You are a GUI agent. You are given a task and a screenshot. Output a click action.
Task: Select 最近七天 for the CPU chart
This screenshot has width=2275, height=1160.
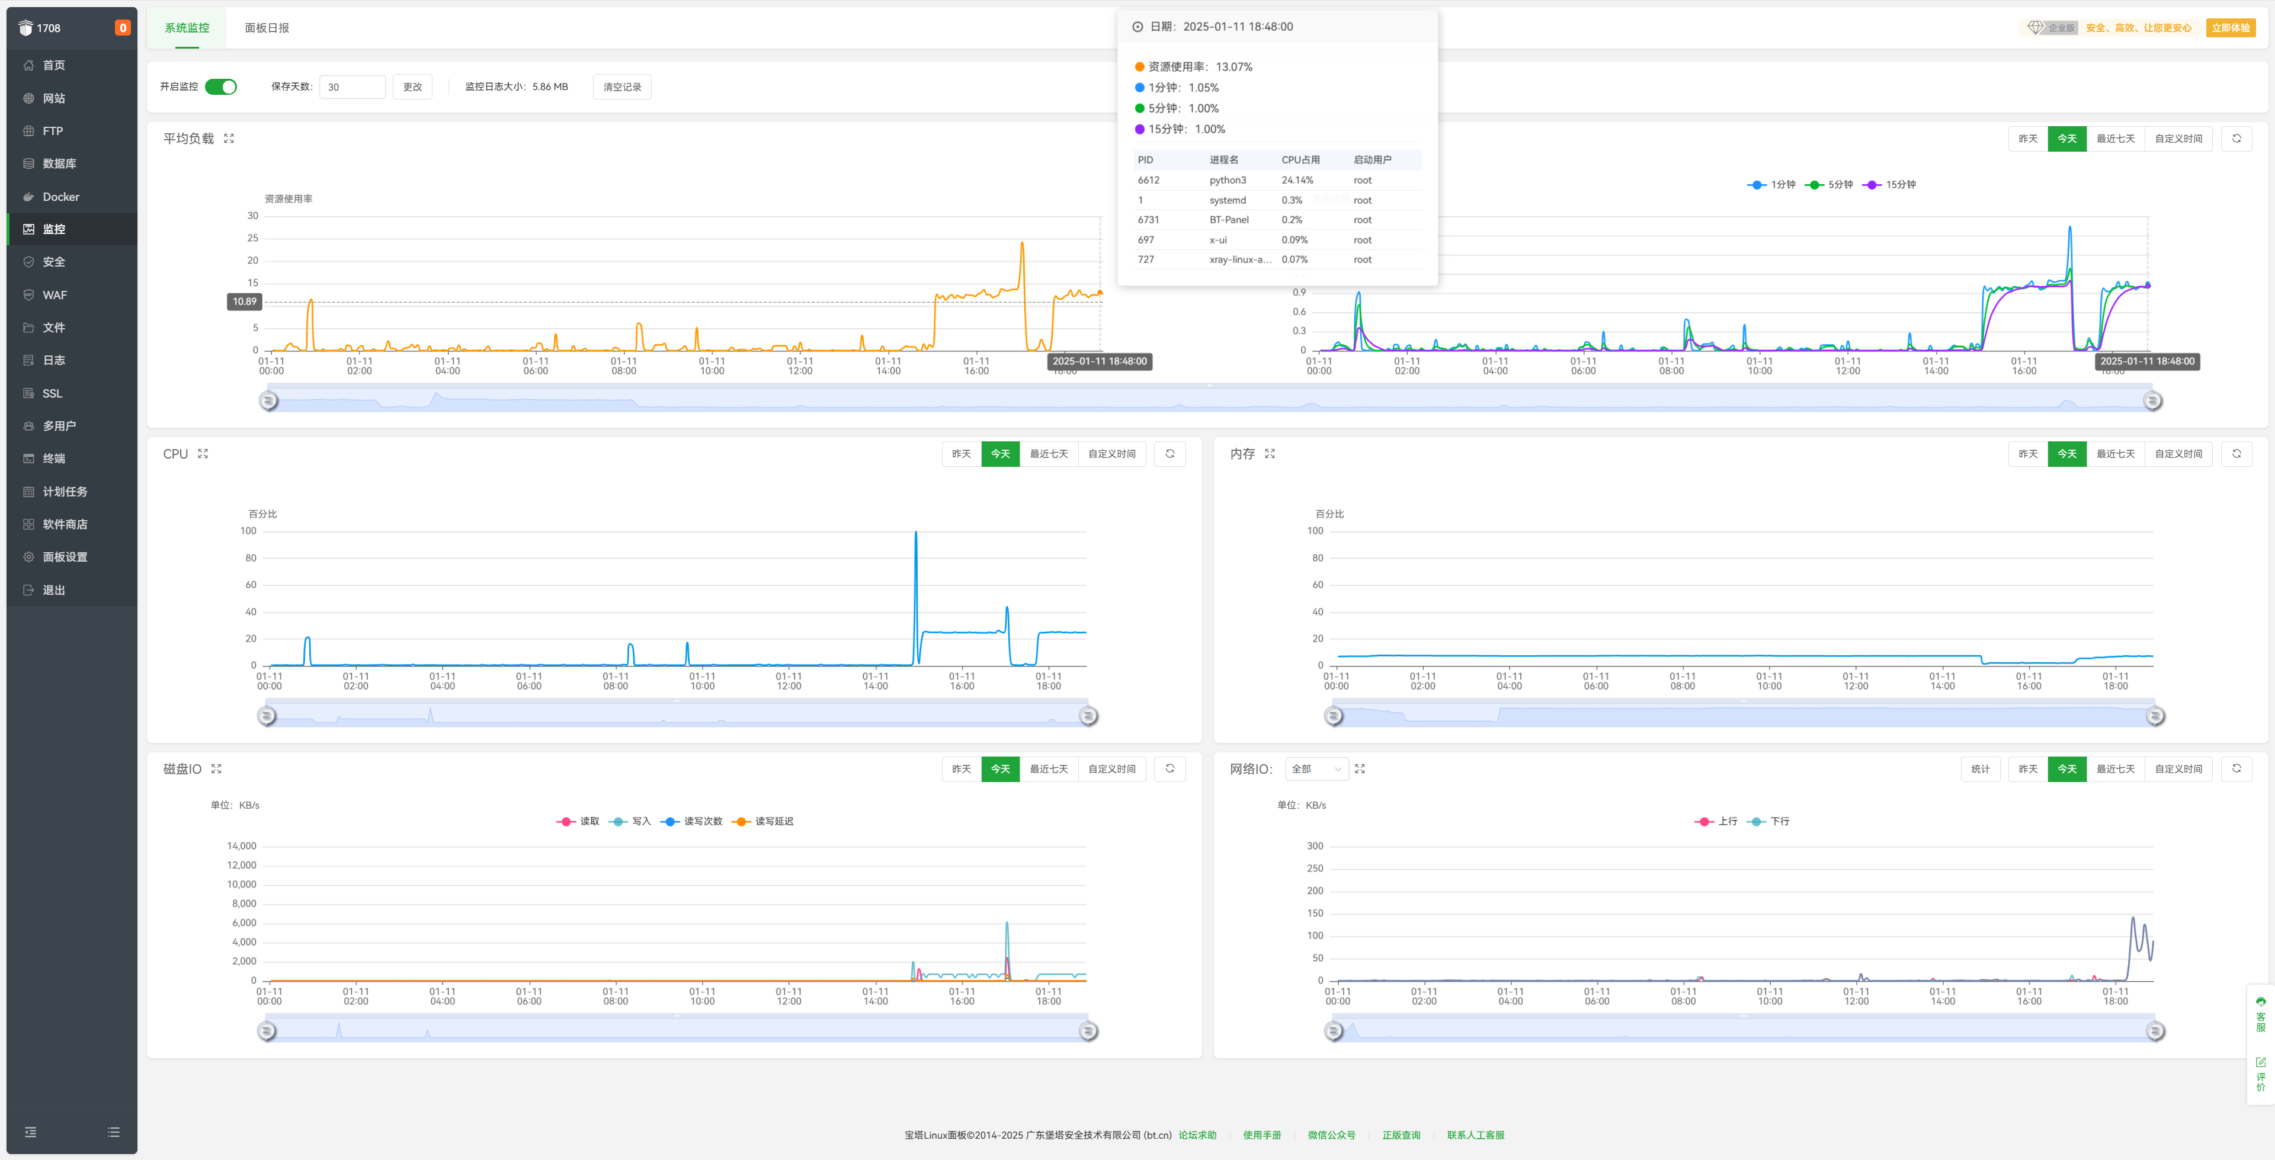(1049, 453)
